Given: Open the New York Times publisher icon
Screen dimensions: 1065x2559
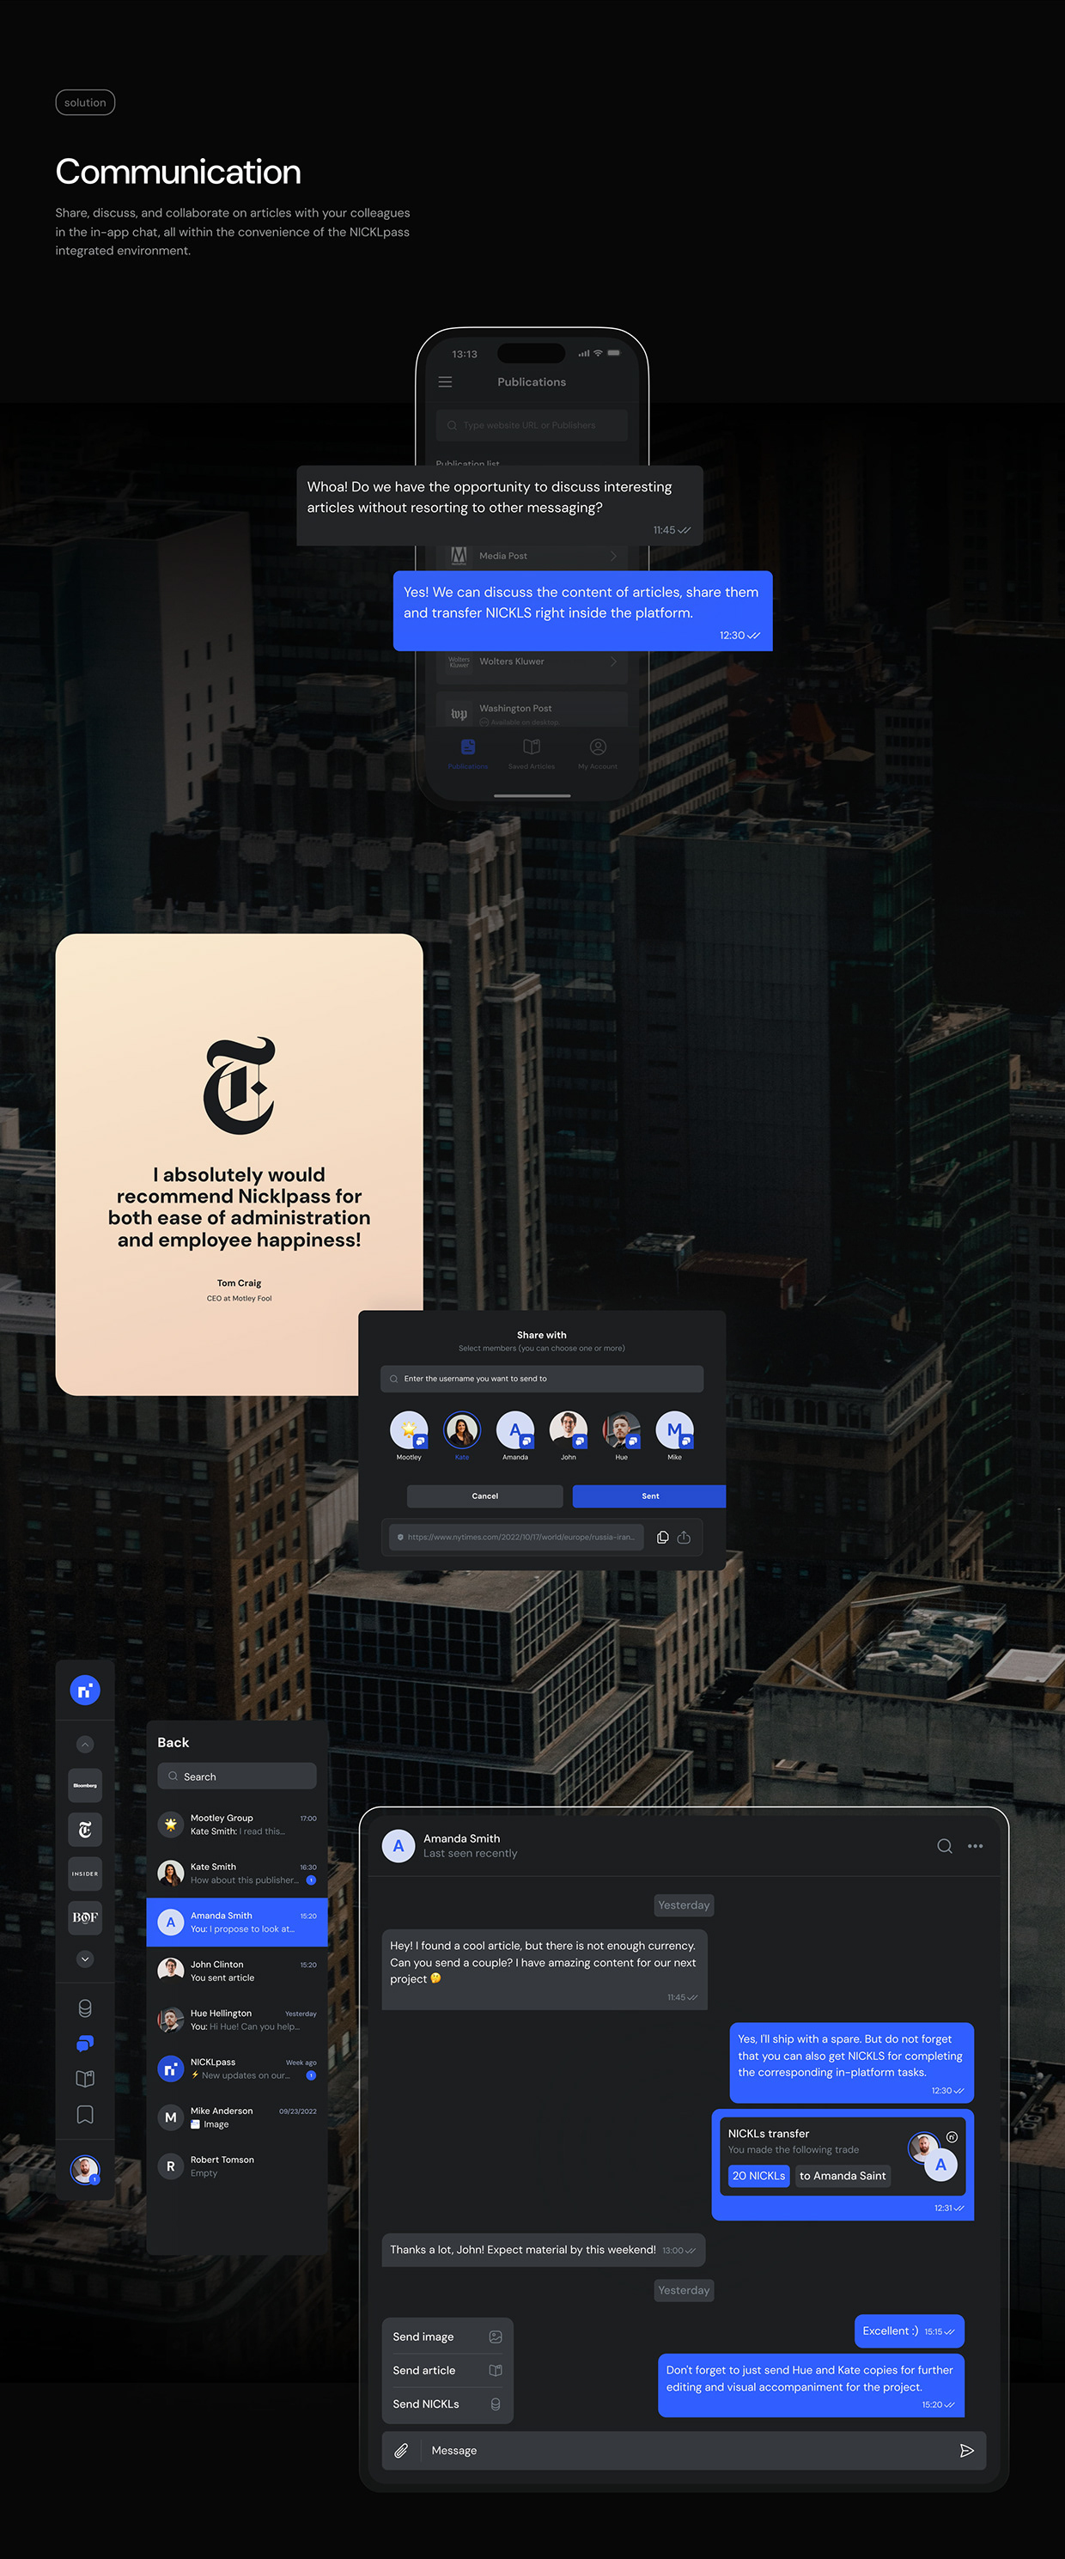Looking at the screenshot, I should (x=84, y=1830).
